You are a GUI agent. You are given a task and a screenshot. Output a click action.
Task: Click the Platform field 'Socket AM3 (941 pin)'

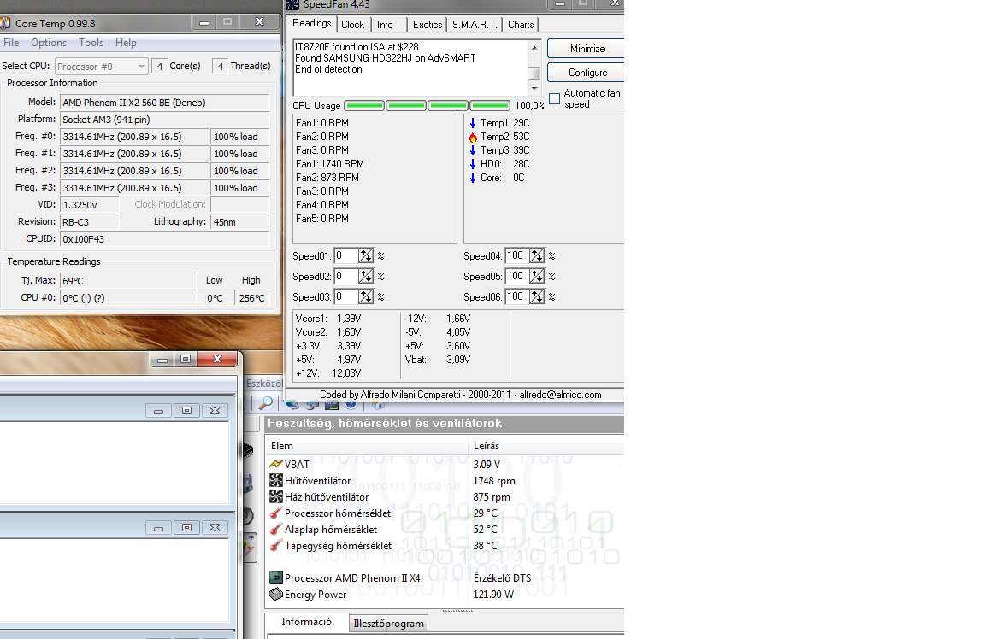pyautogui.click(x=164, y=120)
